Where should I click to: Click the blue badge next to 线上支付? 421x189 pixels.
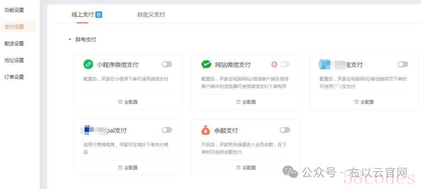99,15
